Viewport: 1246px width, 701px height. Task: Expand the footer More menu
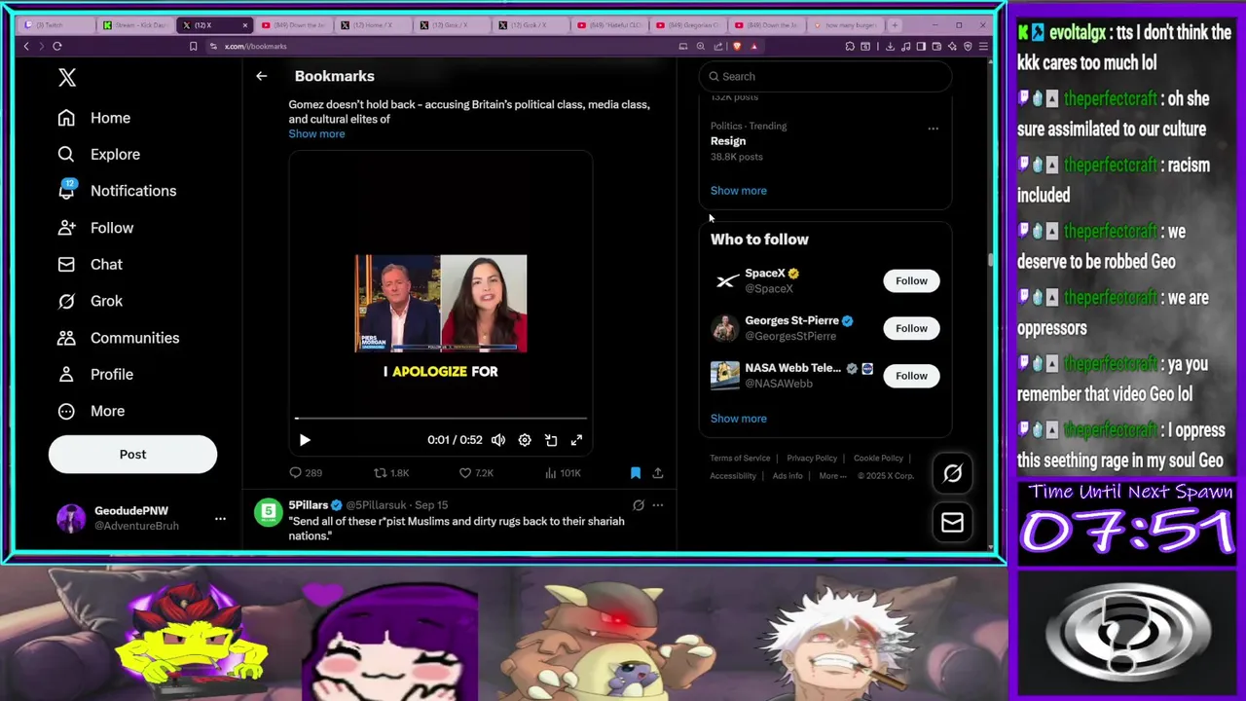pyautogui.click(x=832, y=476)
